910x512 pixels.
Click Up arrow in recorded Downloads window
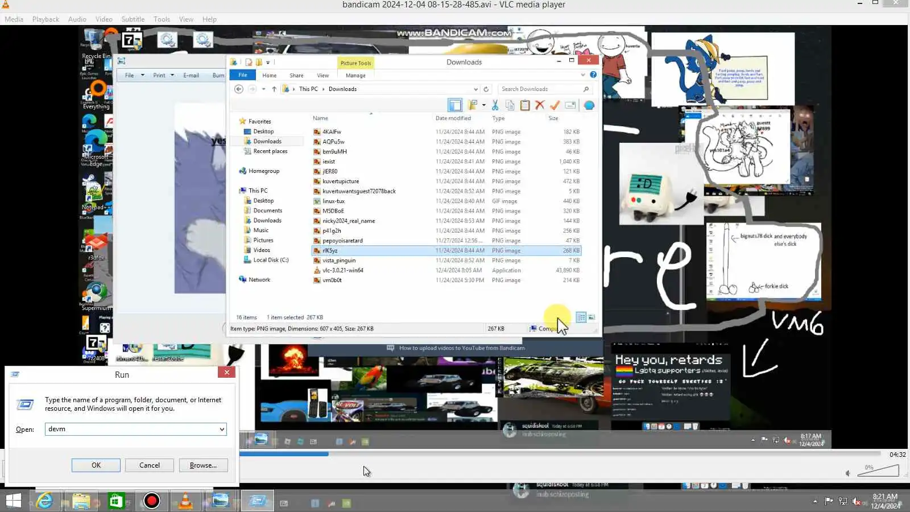click(x=274, y=89)
